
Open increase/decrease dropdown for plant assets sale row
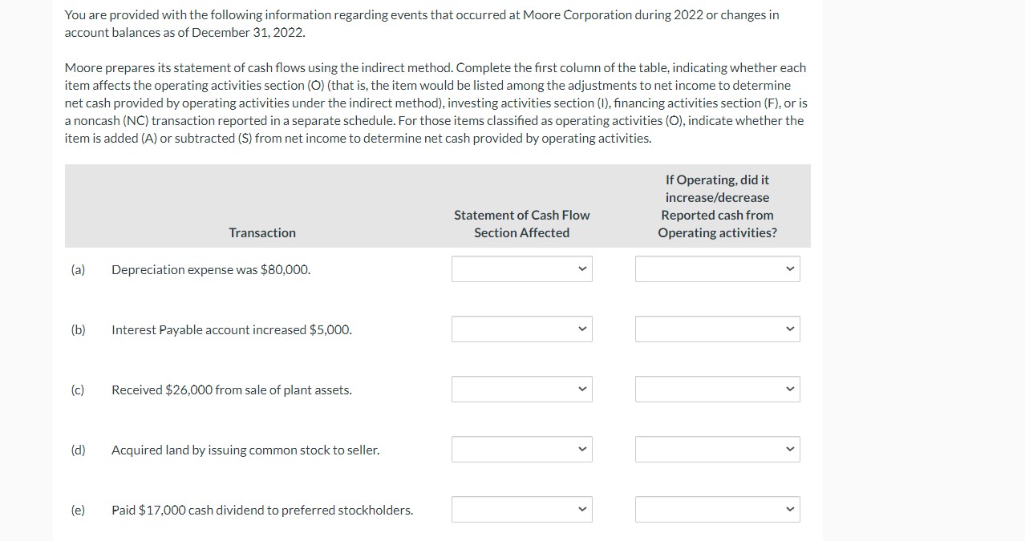(x=718, y=390)
